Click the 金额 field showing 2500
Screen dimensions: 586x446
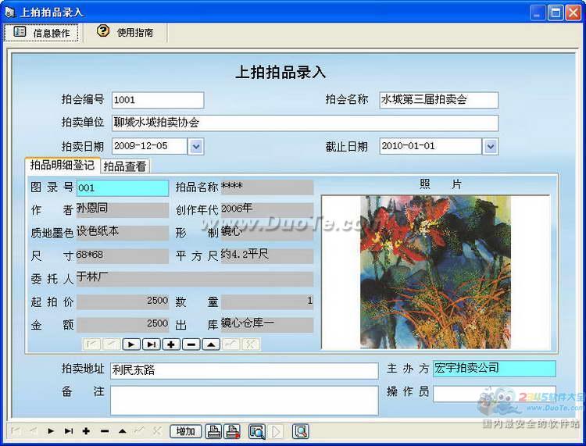tap(123, 325)
